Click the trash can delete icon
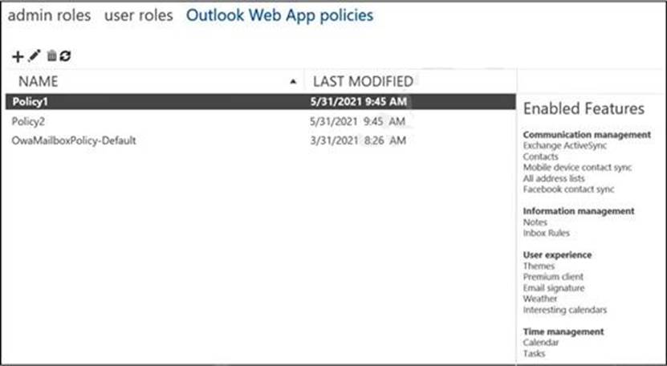The image size is (667, 366). tap(51, 55)
